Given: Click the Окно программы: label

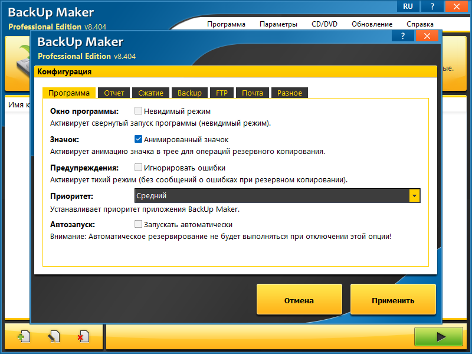Looking at the screenshot, I should [84, 111].
